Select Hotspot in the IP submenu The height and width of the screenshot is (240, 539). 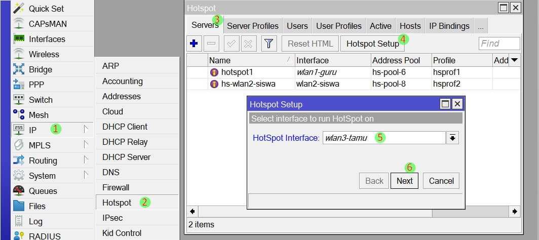click(x=117, y=203)
